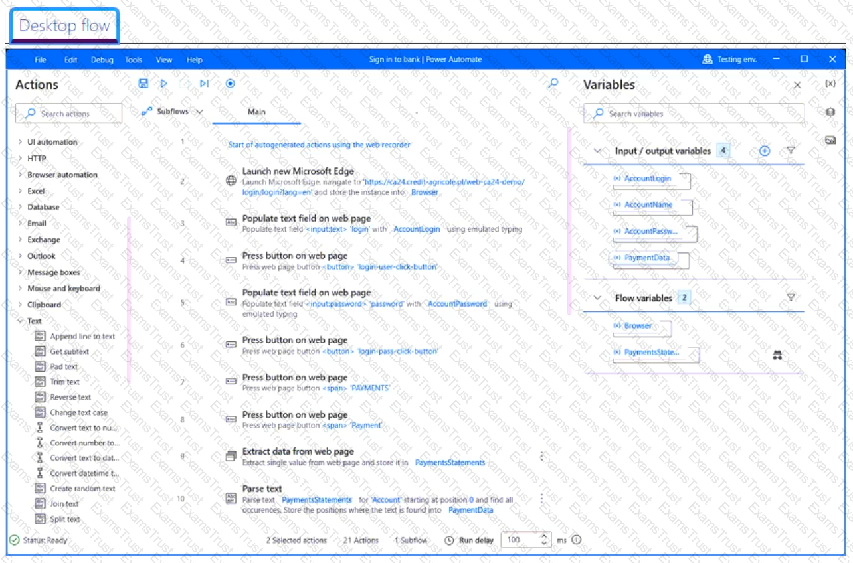Click the AccountPassw... variable
Viewport: 853px width, 563px height.
pos(651,232)
